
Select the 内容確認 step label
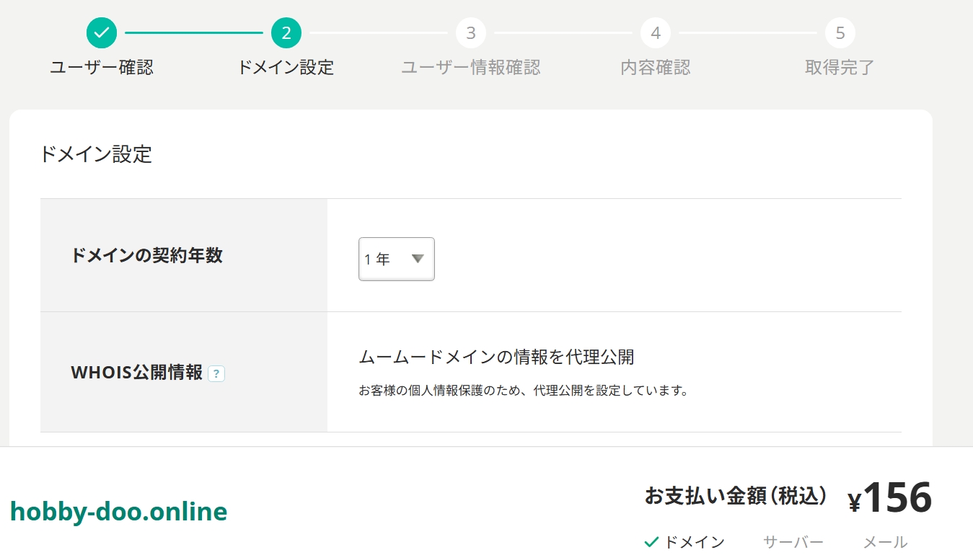click(x=656, y=68)
